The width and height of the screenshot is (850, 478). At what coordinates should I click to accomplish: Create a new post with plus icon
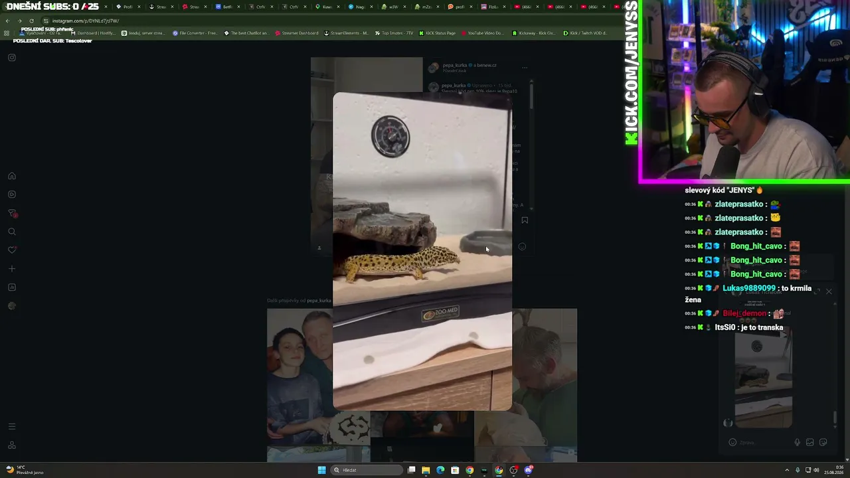pyautogui.click(x=12, y=269)
